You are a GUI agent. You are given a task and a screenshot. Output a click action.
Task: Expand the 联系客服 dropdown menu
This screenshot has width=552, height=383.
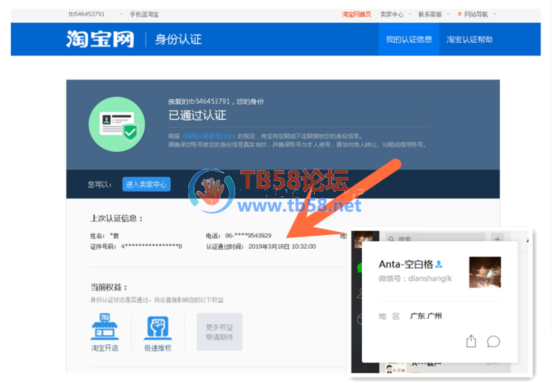click(432, 14)
